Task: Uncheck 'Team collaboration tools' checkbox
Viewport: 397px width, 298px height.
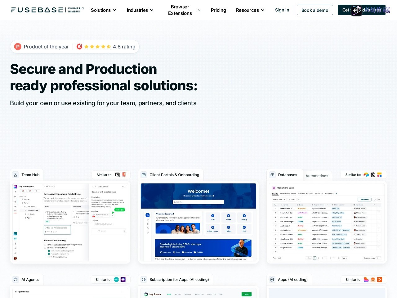Action: pyautogui.click(x=49, y=254)
